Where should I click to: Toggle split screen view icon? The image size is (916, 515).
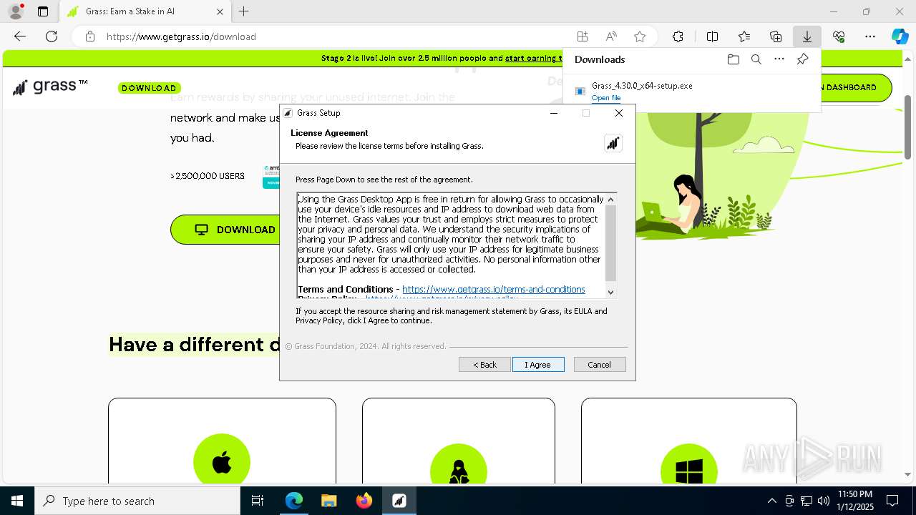click(x=712, y=36)
